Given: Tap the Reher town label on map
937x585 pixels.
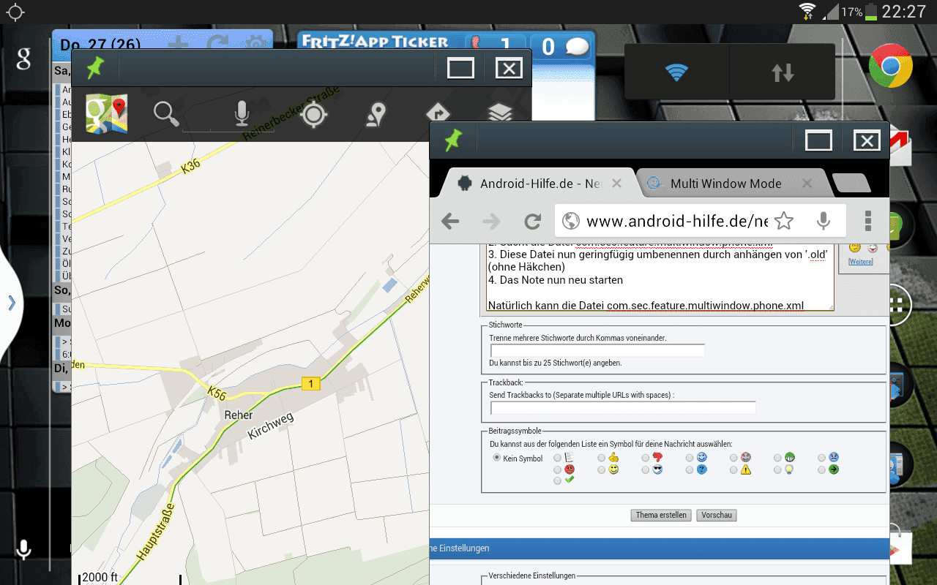Looking at the screenshot, I should coord(239,415).
